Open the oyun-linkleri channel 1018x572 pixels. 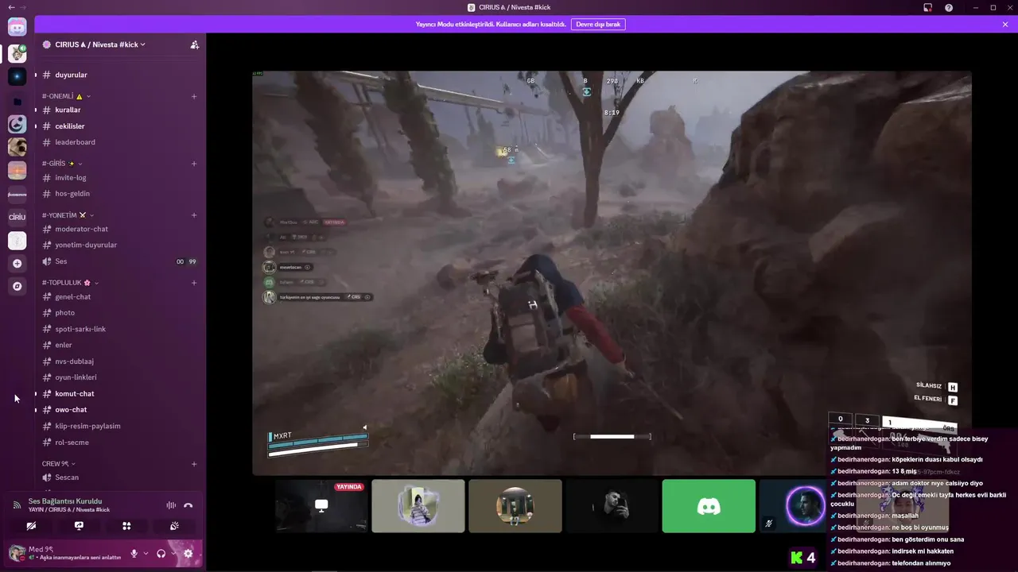pyautogui.click(x=119, y=377)
